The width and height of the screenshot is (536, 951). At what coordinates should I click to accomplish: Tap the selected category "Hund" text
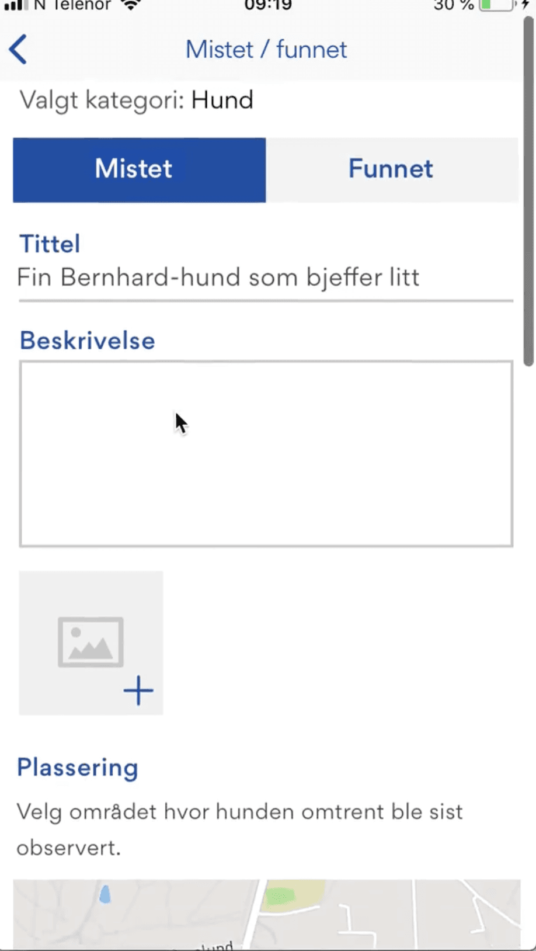[x=222, y=100]
